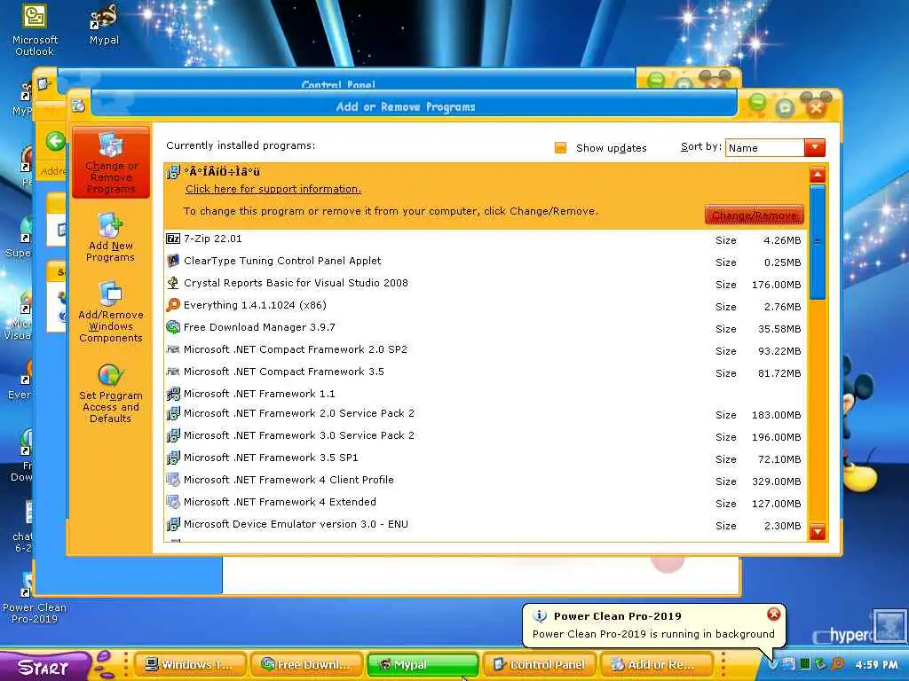
Task: Click the Microsoft Device Emulator icon
Action: tap(173, 524)
